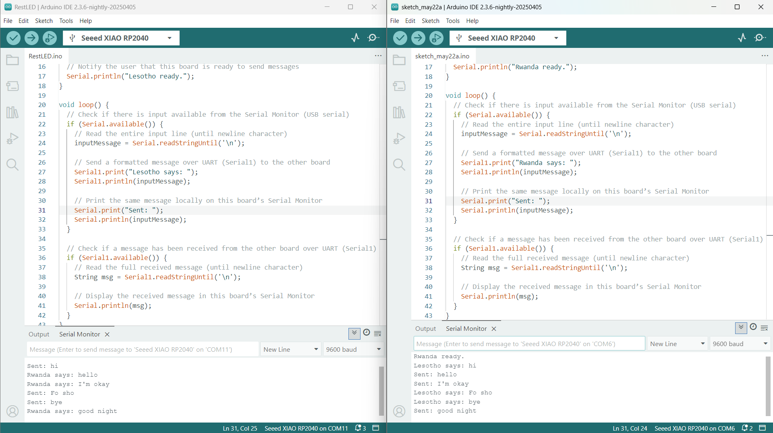This screenshot has height=433, width=773.
Task: Open Edit menu in RestLED window
Action: click(24, 21)
